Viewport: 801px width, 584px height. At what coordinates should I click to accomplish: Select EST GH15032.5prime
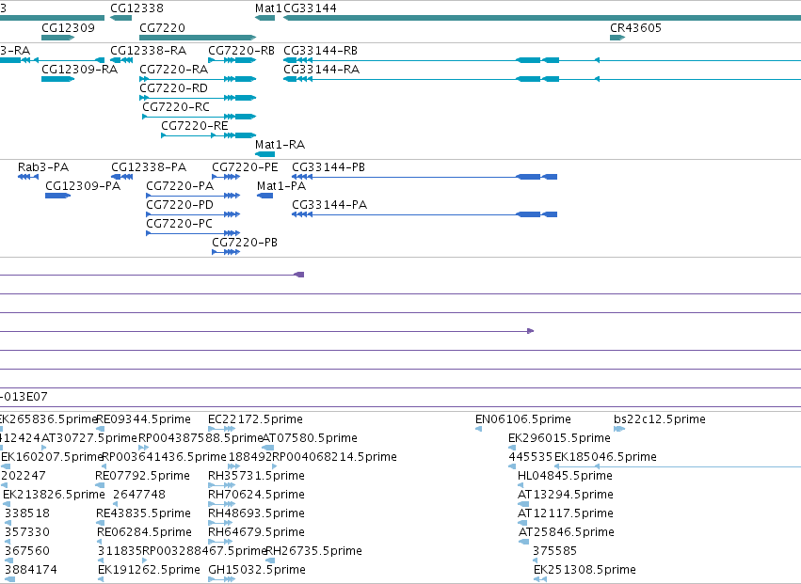tap(256, 570)
